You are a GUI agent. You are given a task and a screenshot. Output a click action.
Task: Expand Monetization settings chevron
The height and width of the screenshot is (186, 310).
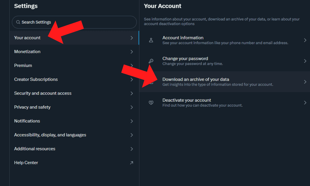[x=131, y=52]
